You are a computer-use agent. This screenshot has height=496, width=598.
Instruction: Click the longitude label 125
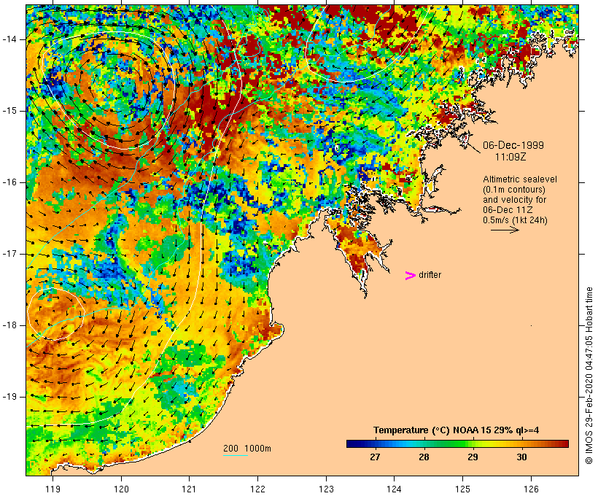tap(462, 489)
